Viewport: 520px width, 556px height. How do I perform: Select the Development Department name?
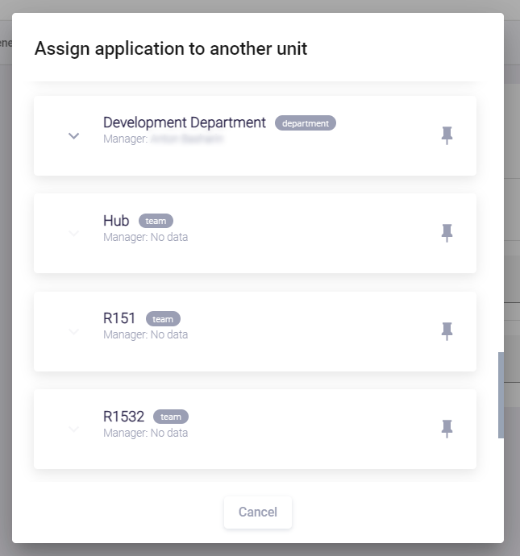pyautogui.click(x=185, y=122)
